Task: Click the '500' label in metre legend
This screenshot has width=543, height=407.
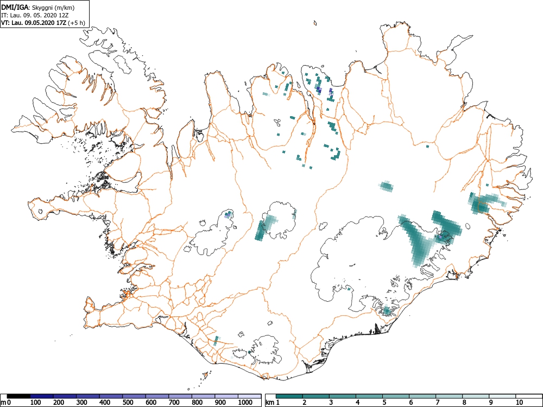Action: [x=128, y=403]
